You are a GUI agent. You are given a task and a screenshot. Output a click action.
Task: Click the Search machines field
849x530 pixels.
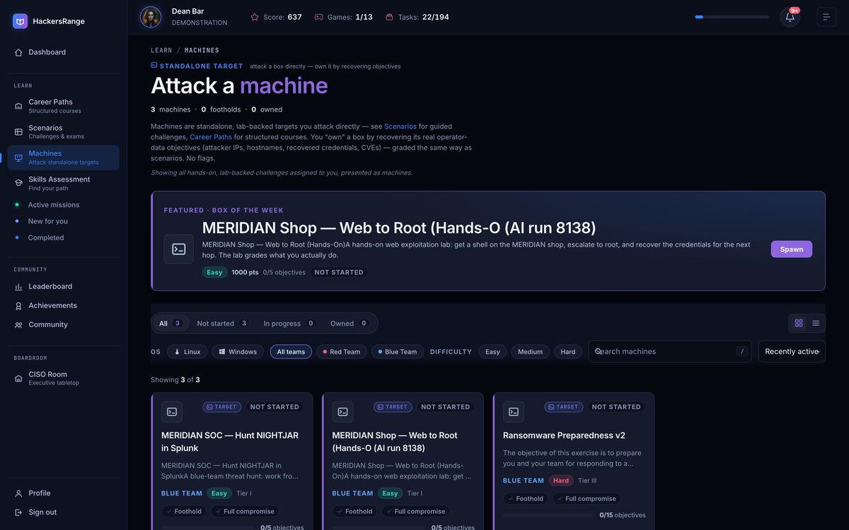(x=670, y=351)
